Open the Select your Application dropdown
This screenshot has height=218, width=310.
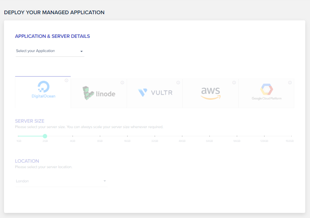pos(50,51)
